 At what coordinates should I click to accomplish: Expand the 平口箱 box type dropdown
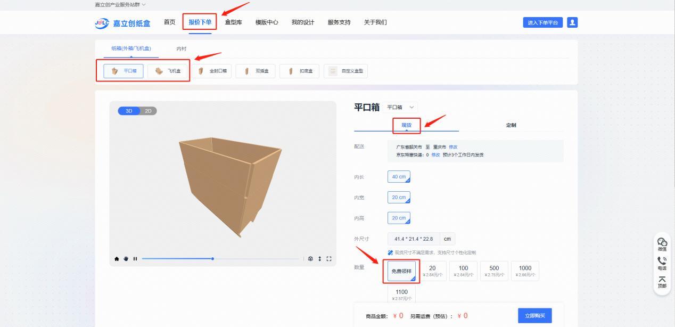point(402,107)
